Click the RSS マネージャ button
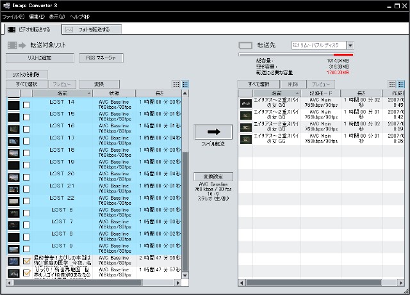 101,58
